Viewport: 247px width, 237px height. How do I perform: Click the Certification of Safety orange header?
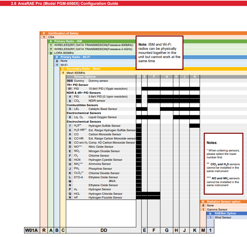63,33
